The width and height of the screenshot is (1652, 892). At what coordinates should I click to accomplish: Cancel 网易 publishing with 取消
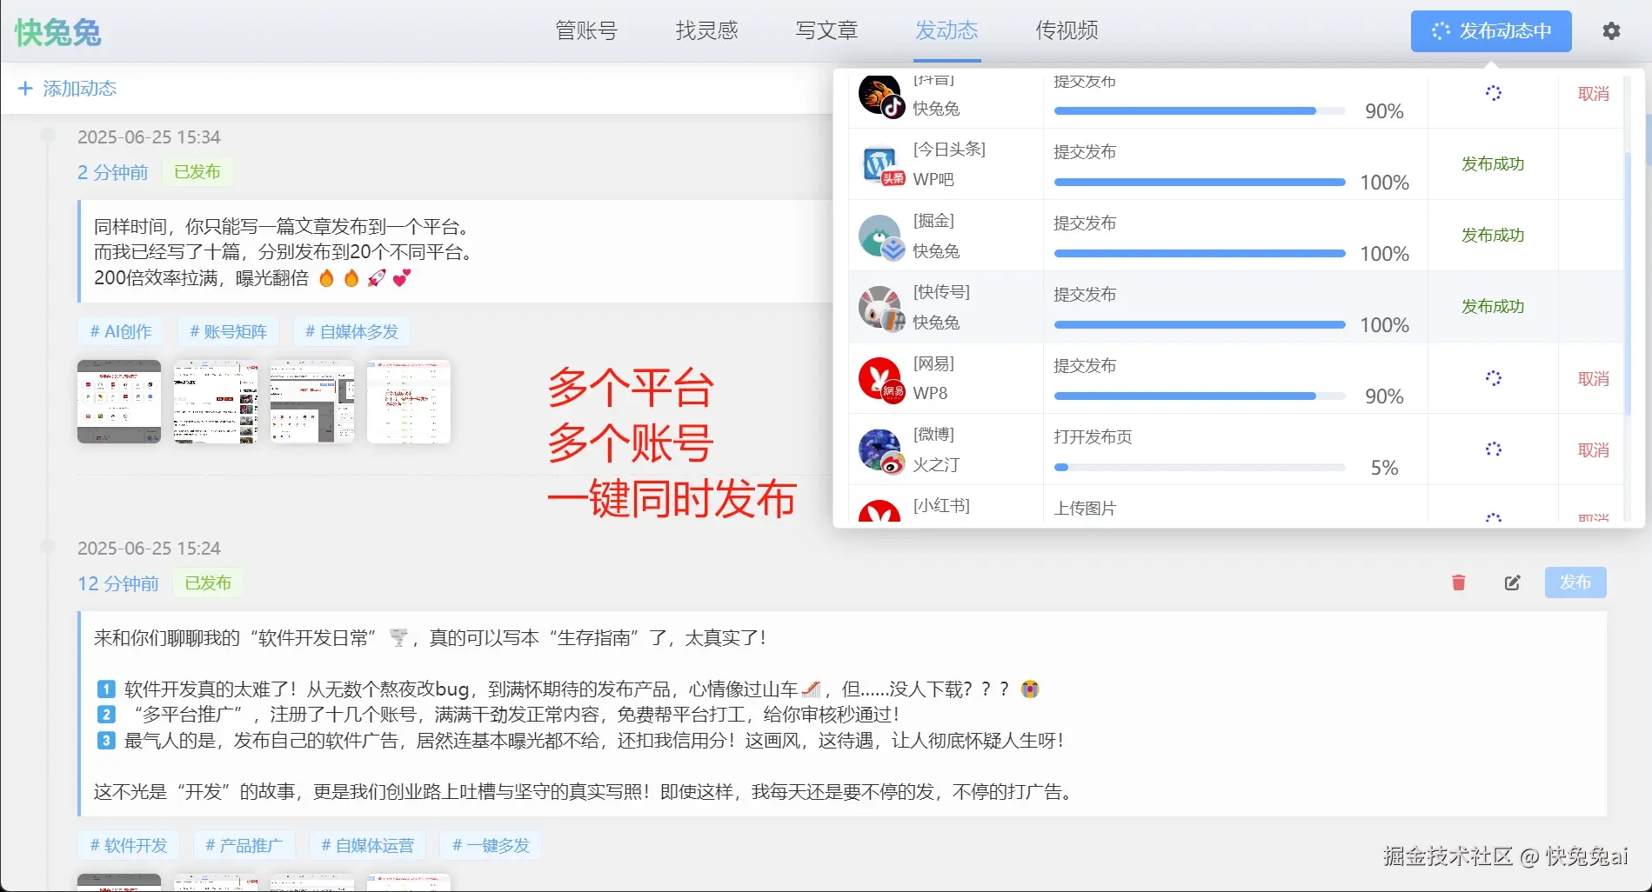1592,378
